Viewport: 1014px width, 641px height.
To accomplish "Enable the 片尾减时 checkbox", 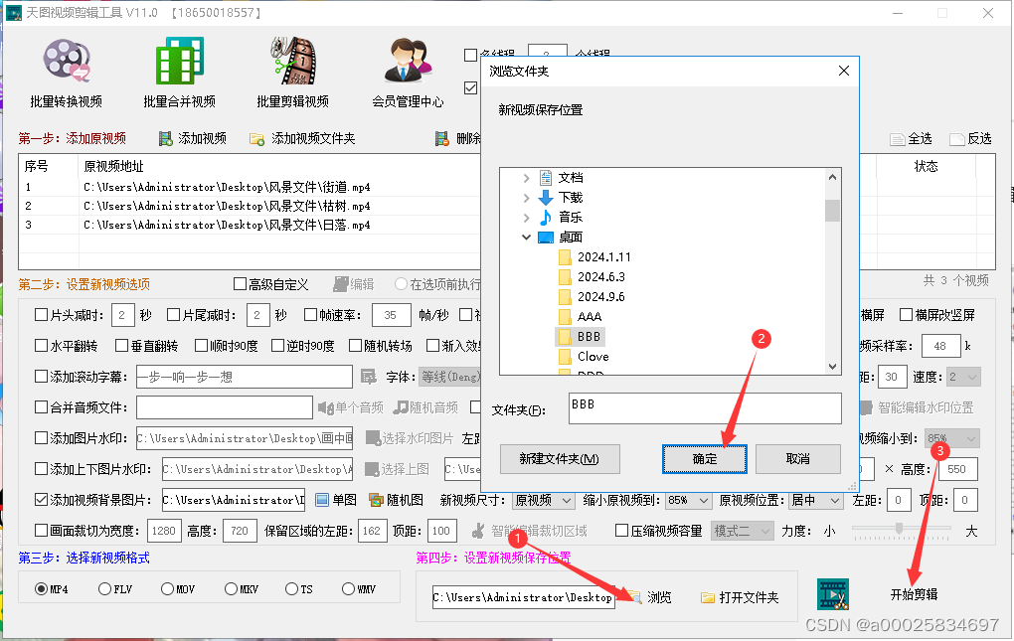I will [173, 315].
